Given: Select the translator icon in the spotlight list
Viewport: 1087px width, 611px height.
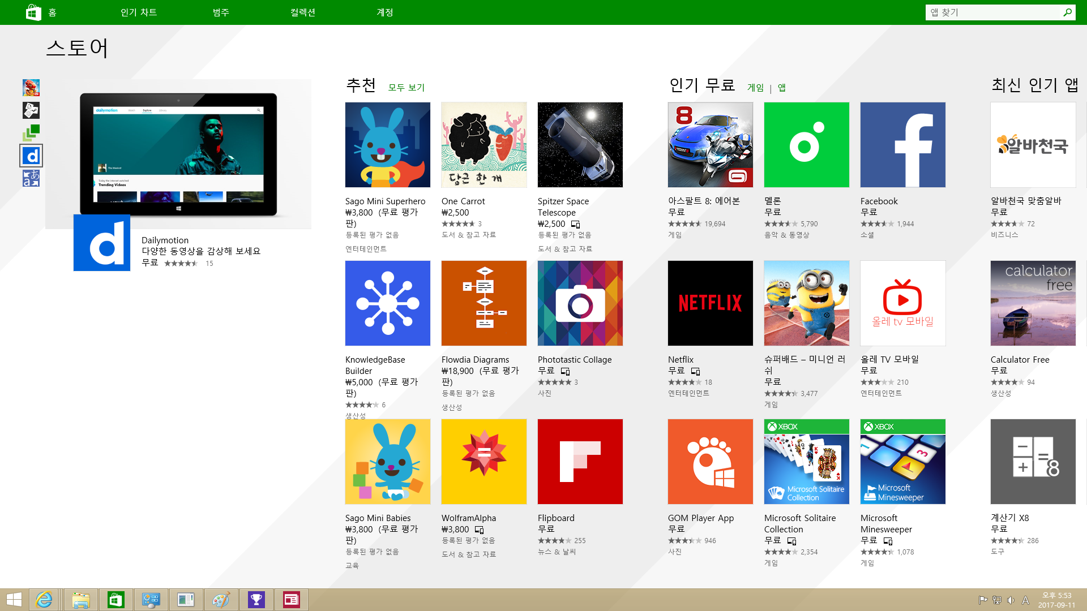Looking at the screenshot, I should pos(31,178).
